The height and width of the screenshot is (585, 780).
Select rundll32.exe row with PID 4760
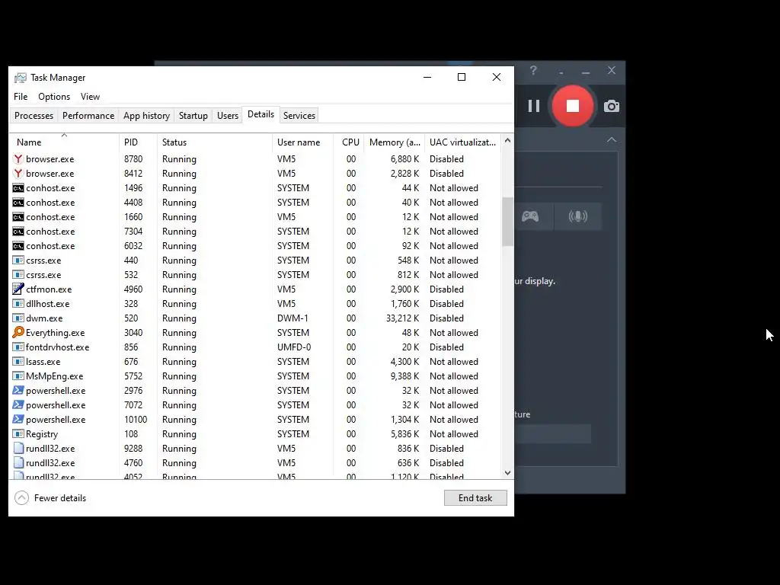pyautogui.click(x=256, y=462)
